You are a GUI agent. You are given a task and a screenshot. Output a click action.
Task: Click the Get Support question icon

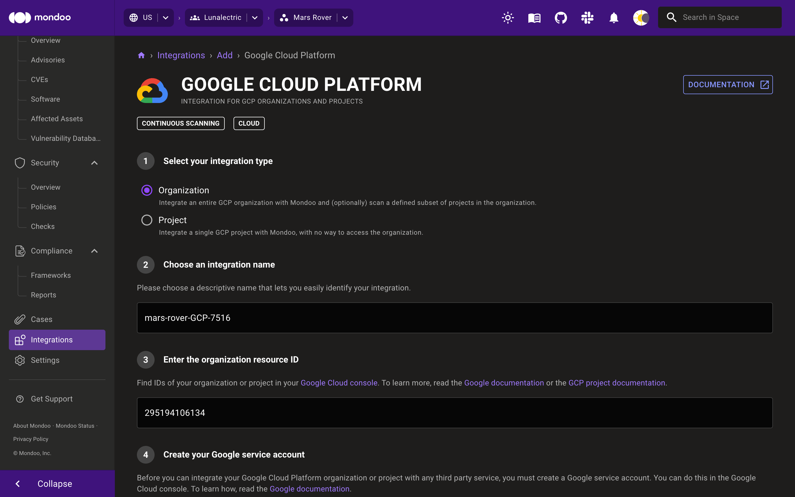pos(20,399)
